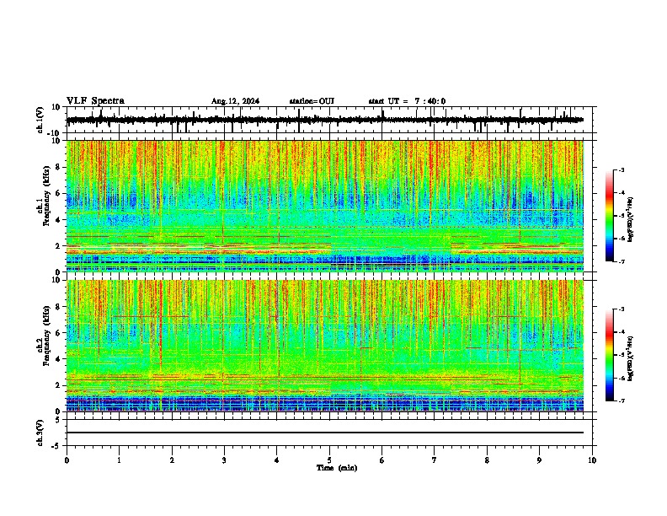This screenshot has width=667, height=516.
Task: Click the ch.2 color bar PSD unit label
Action: coord(631,358)
